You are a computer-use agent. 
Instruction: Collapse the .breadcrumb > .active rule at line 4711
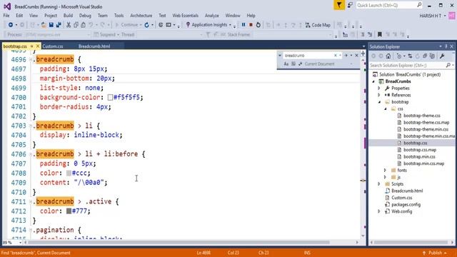(31, 201)
